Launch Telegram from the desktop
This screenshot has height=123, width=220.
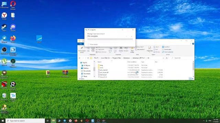tap(4, 39)
